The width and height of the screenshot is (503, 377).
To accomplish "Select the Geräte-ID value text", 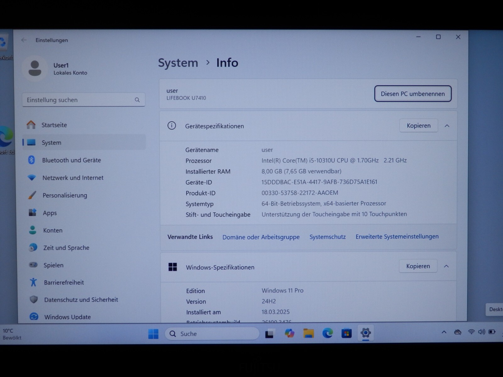I will click(x=319, y=182).
